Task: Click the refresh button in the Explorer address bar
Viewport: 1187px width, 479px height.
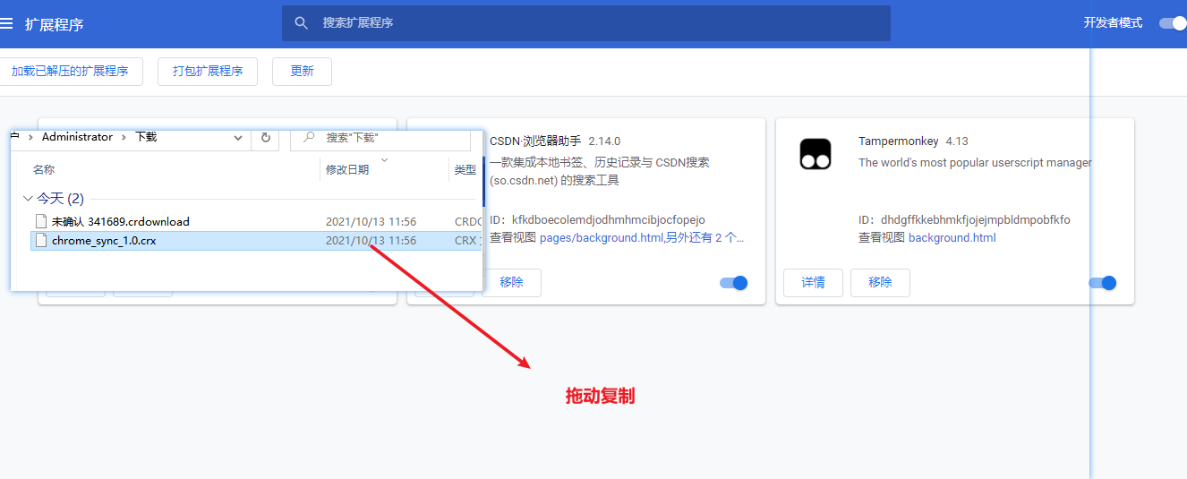Action: (x=265, y=137)
